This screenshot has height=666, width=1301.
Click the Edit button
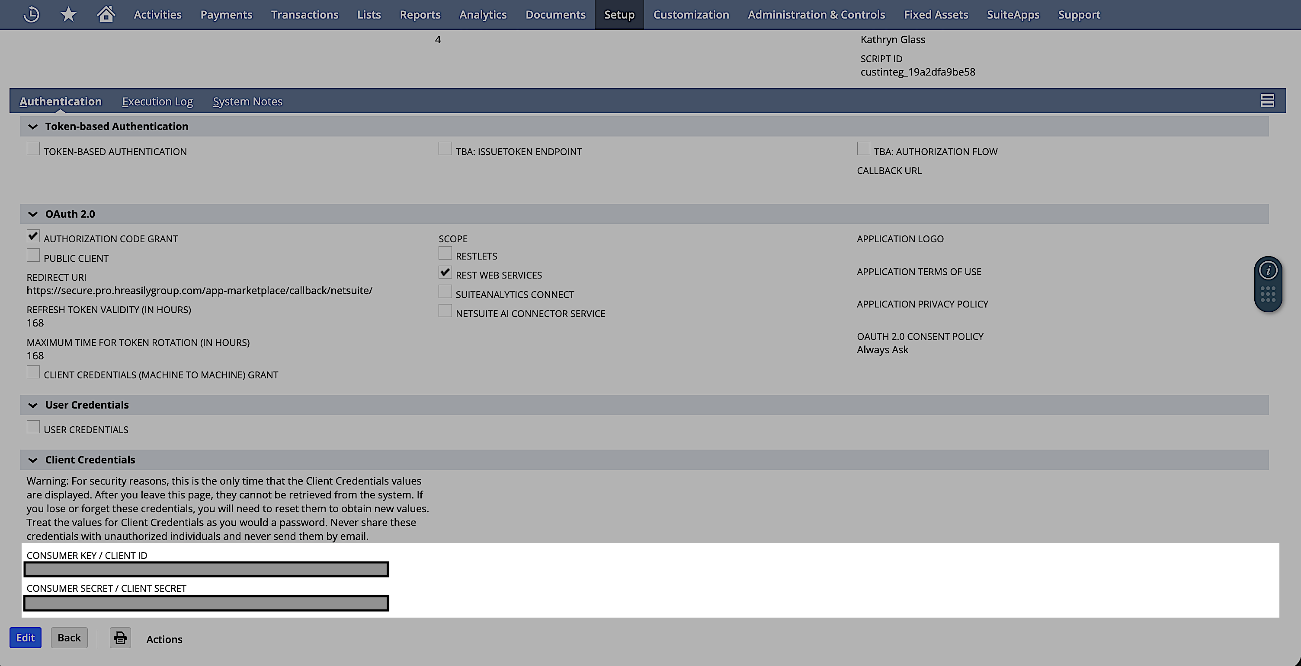[25, 638]
